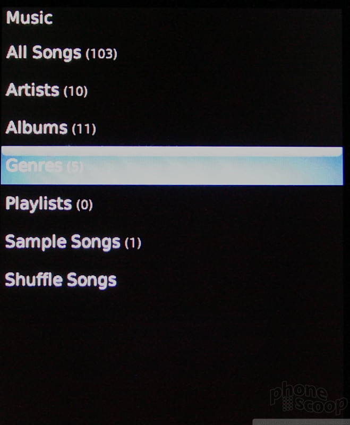
Task: Tap the (11) count next to Albums
Action: (x=84, y=129)
